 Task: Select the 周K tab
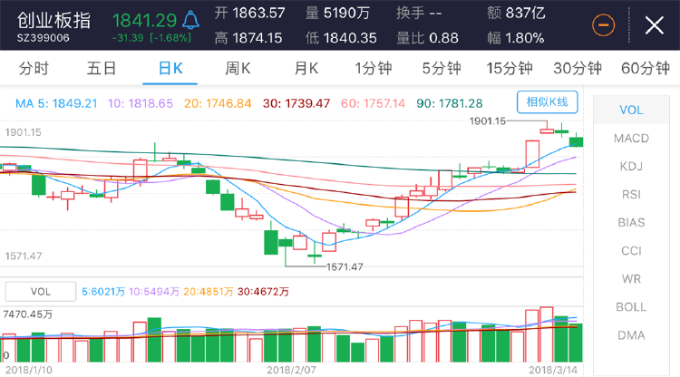pyautogui.click(x=238, y=69)
